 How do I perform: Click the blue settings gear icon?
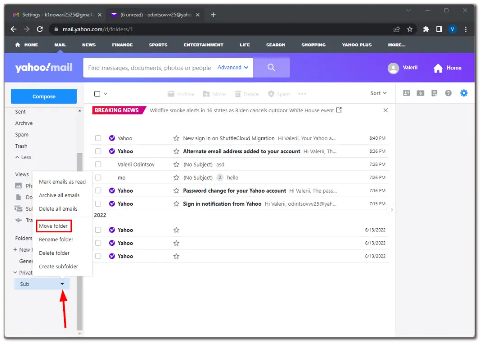pyautogui.click(x=463, y=93)
